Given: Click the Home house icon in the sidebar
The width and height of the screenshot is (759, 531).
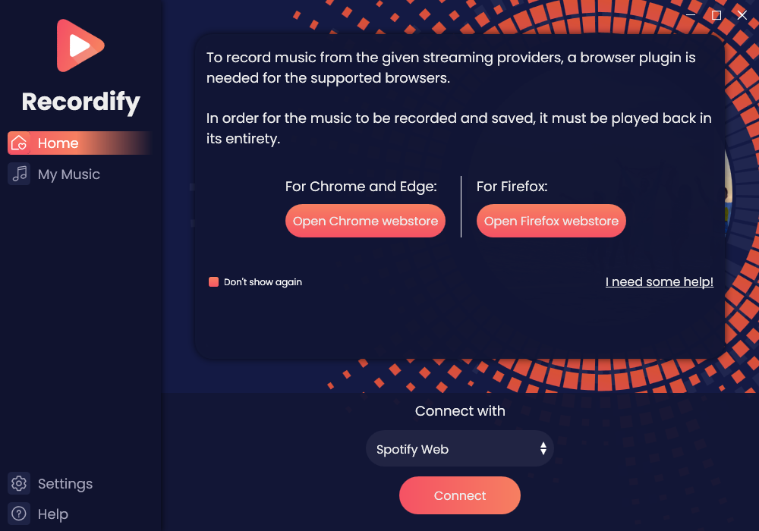Looking at the screenshot, I should 20,143.
